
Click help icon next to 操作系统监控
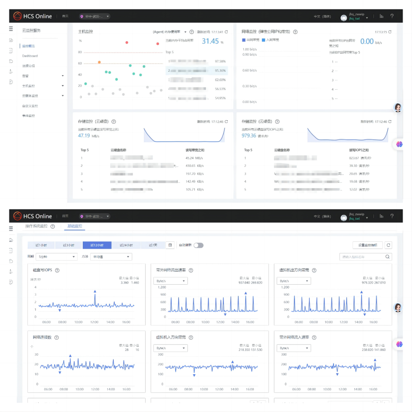pyautogui.click(x=53, y=226)
